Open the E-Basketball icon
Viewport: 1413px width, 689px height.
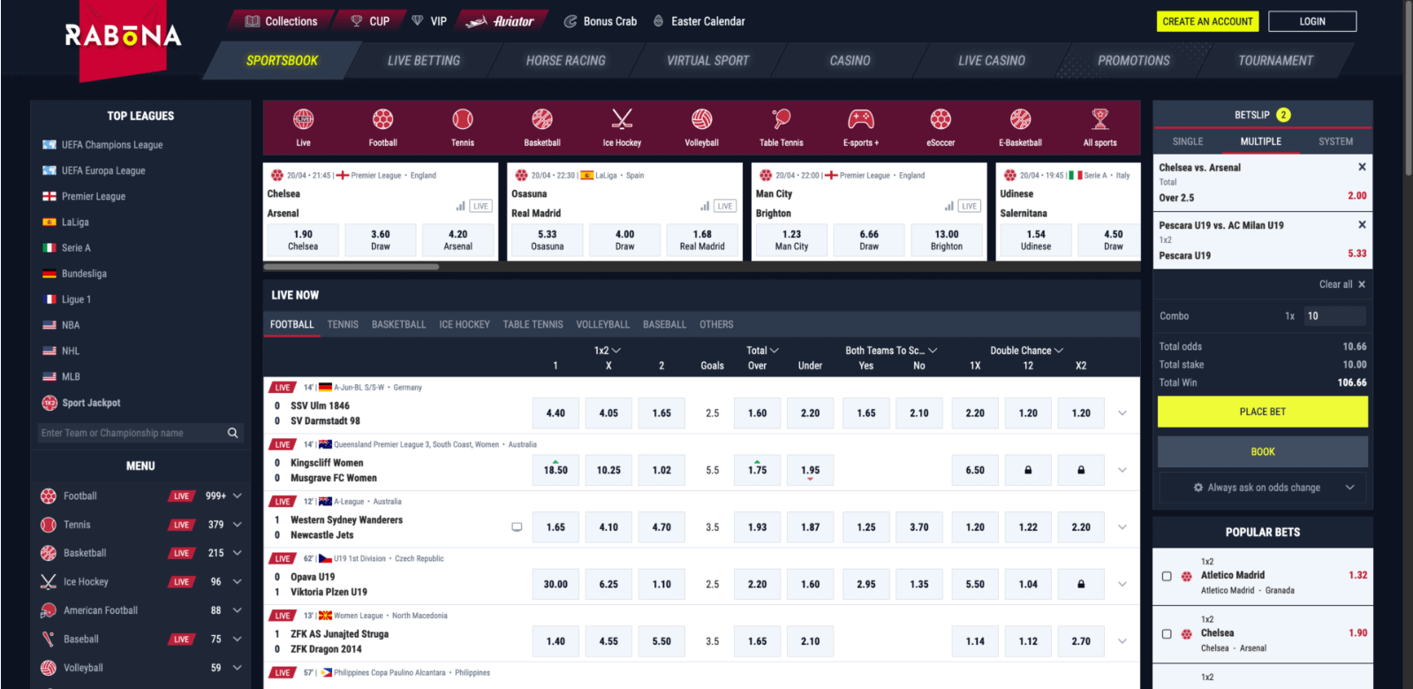pyautogui.click(x=1021, y=119)
